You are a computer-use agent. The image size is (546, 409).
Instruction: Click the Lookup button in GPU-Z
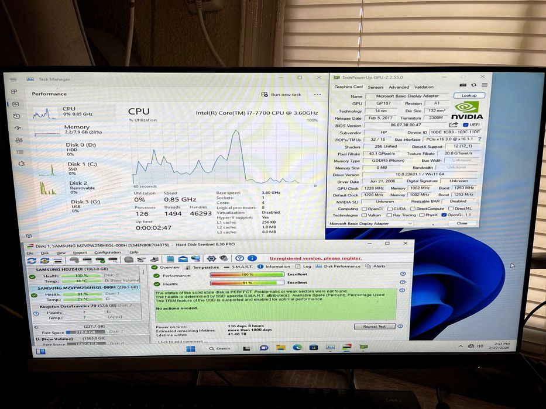(x=469, y=95)
